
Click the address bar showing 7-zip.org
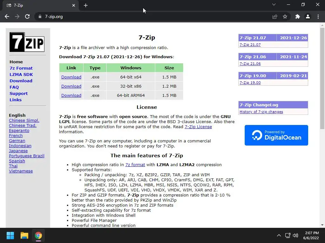pos(153,16)
